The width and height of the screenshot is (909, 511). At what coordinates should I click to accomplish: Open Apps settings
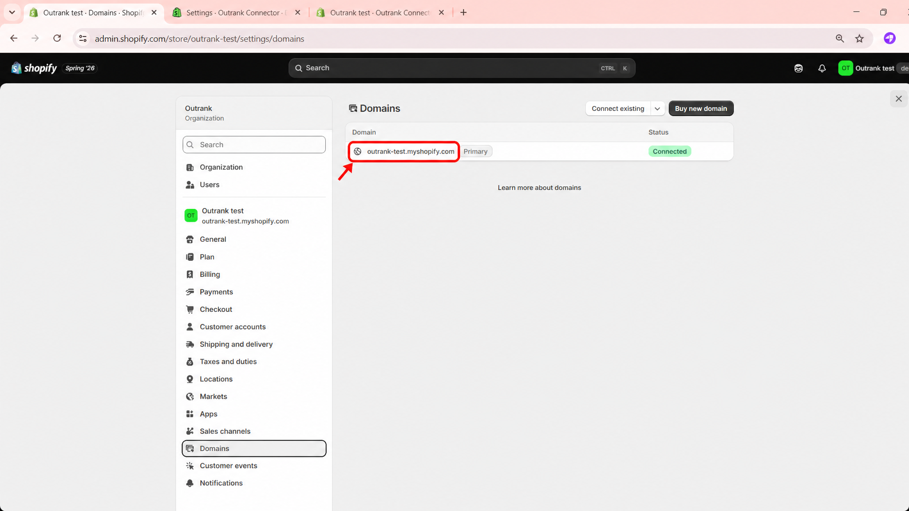click(x=254, y=414)
